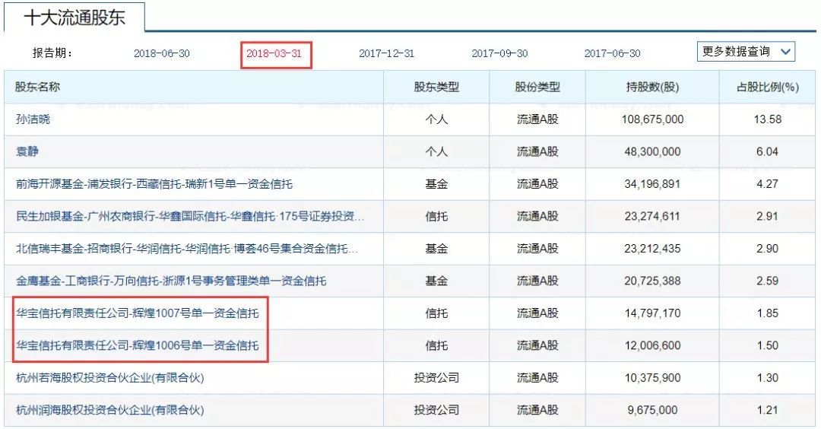Open 北信瑞丰基金-招商银行 shareholder link
Screen dimensions: 821x429
click(187, 249)
